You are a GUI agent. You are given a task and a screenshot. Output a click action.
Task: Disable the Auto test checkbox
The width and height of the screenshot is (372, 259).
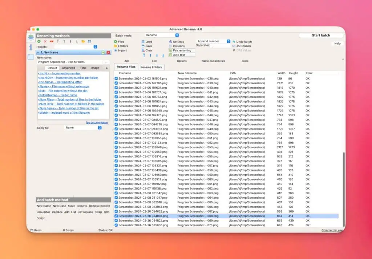click(x=171, y=55)
